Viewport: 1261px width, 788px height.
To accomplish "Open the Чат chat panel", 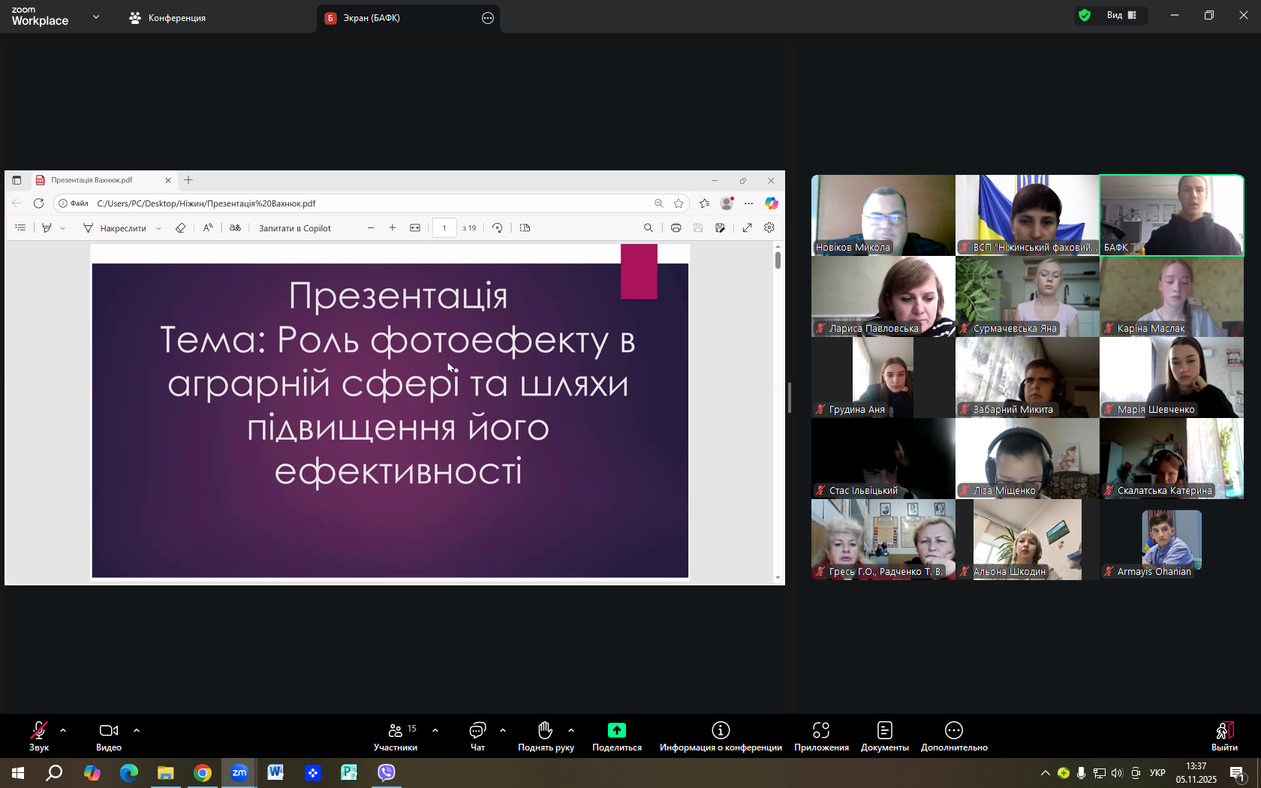I will tap(477, 735).
